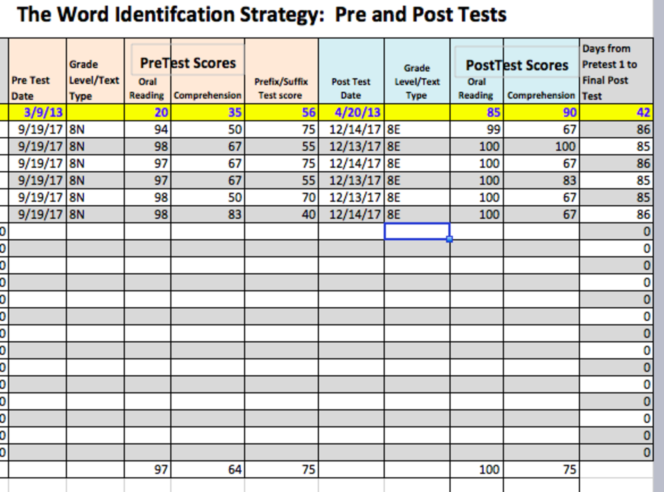The height and width of the screenshot is (492, 664).
Task: Click the yellow Comprehension cell showing 90
Action: 541,112
